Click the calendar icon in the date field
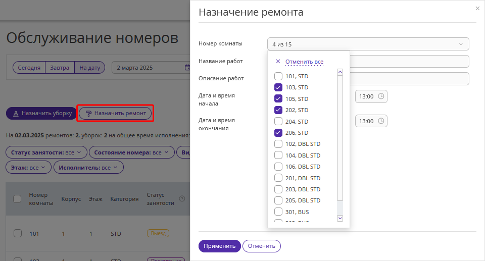Screen dimensions: 485x261 coord(187,68)
